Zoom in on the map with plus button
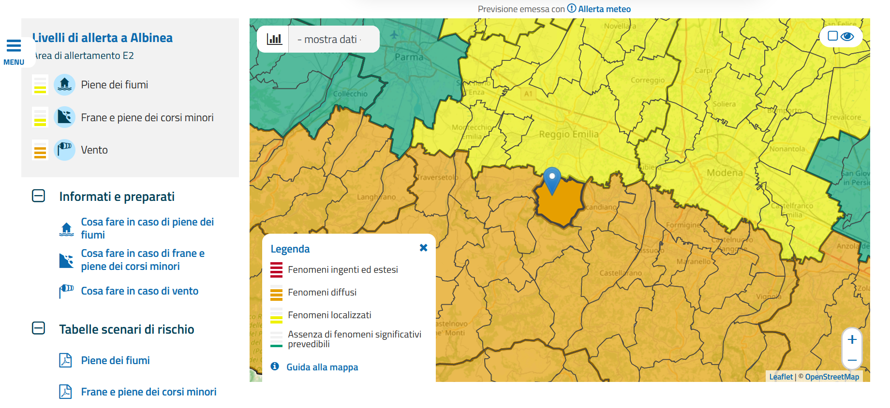The height and width of the screenshot is (408, 890). coord(852,339)
